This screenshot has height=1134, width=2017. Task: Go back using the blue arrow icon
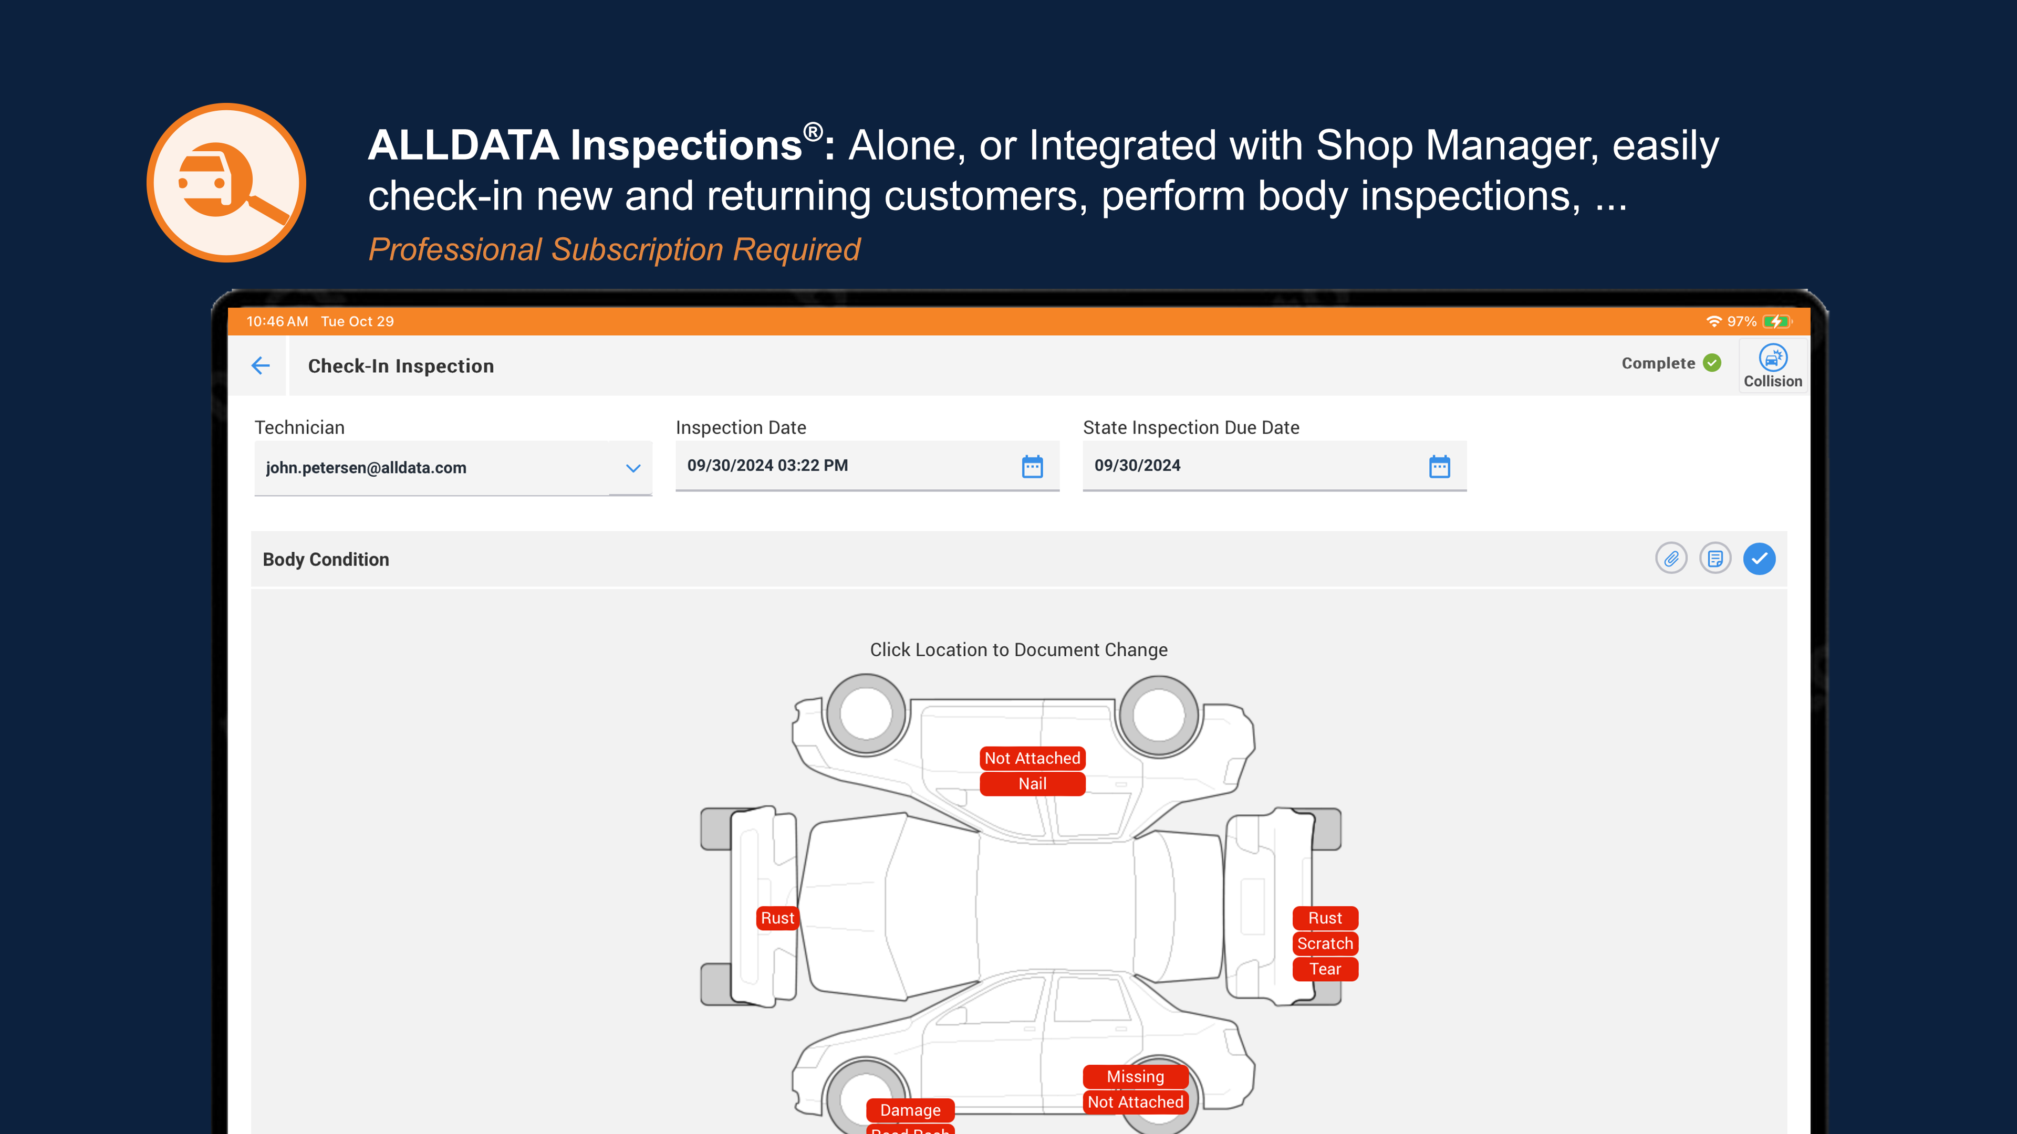(261, 365)
